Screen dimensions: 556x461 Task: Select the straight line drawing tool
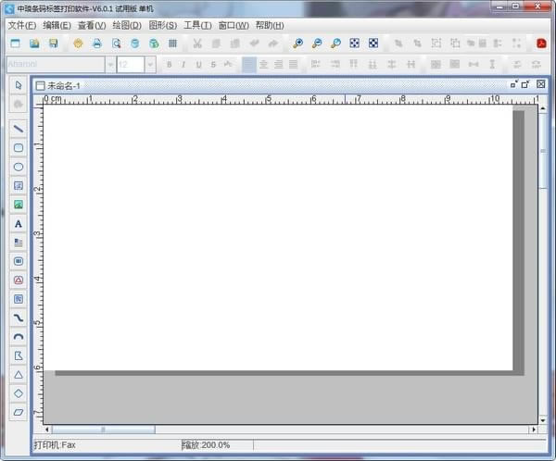(x=19, y=129)
